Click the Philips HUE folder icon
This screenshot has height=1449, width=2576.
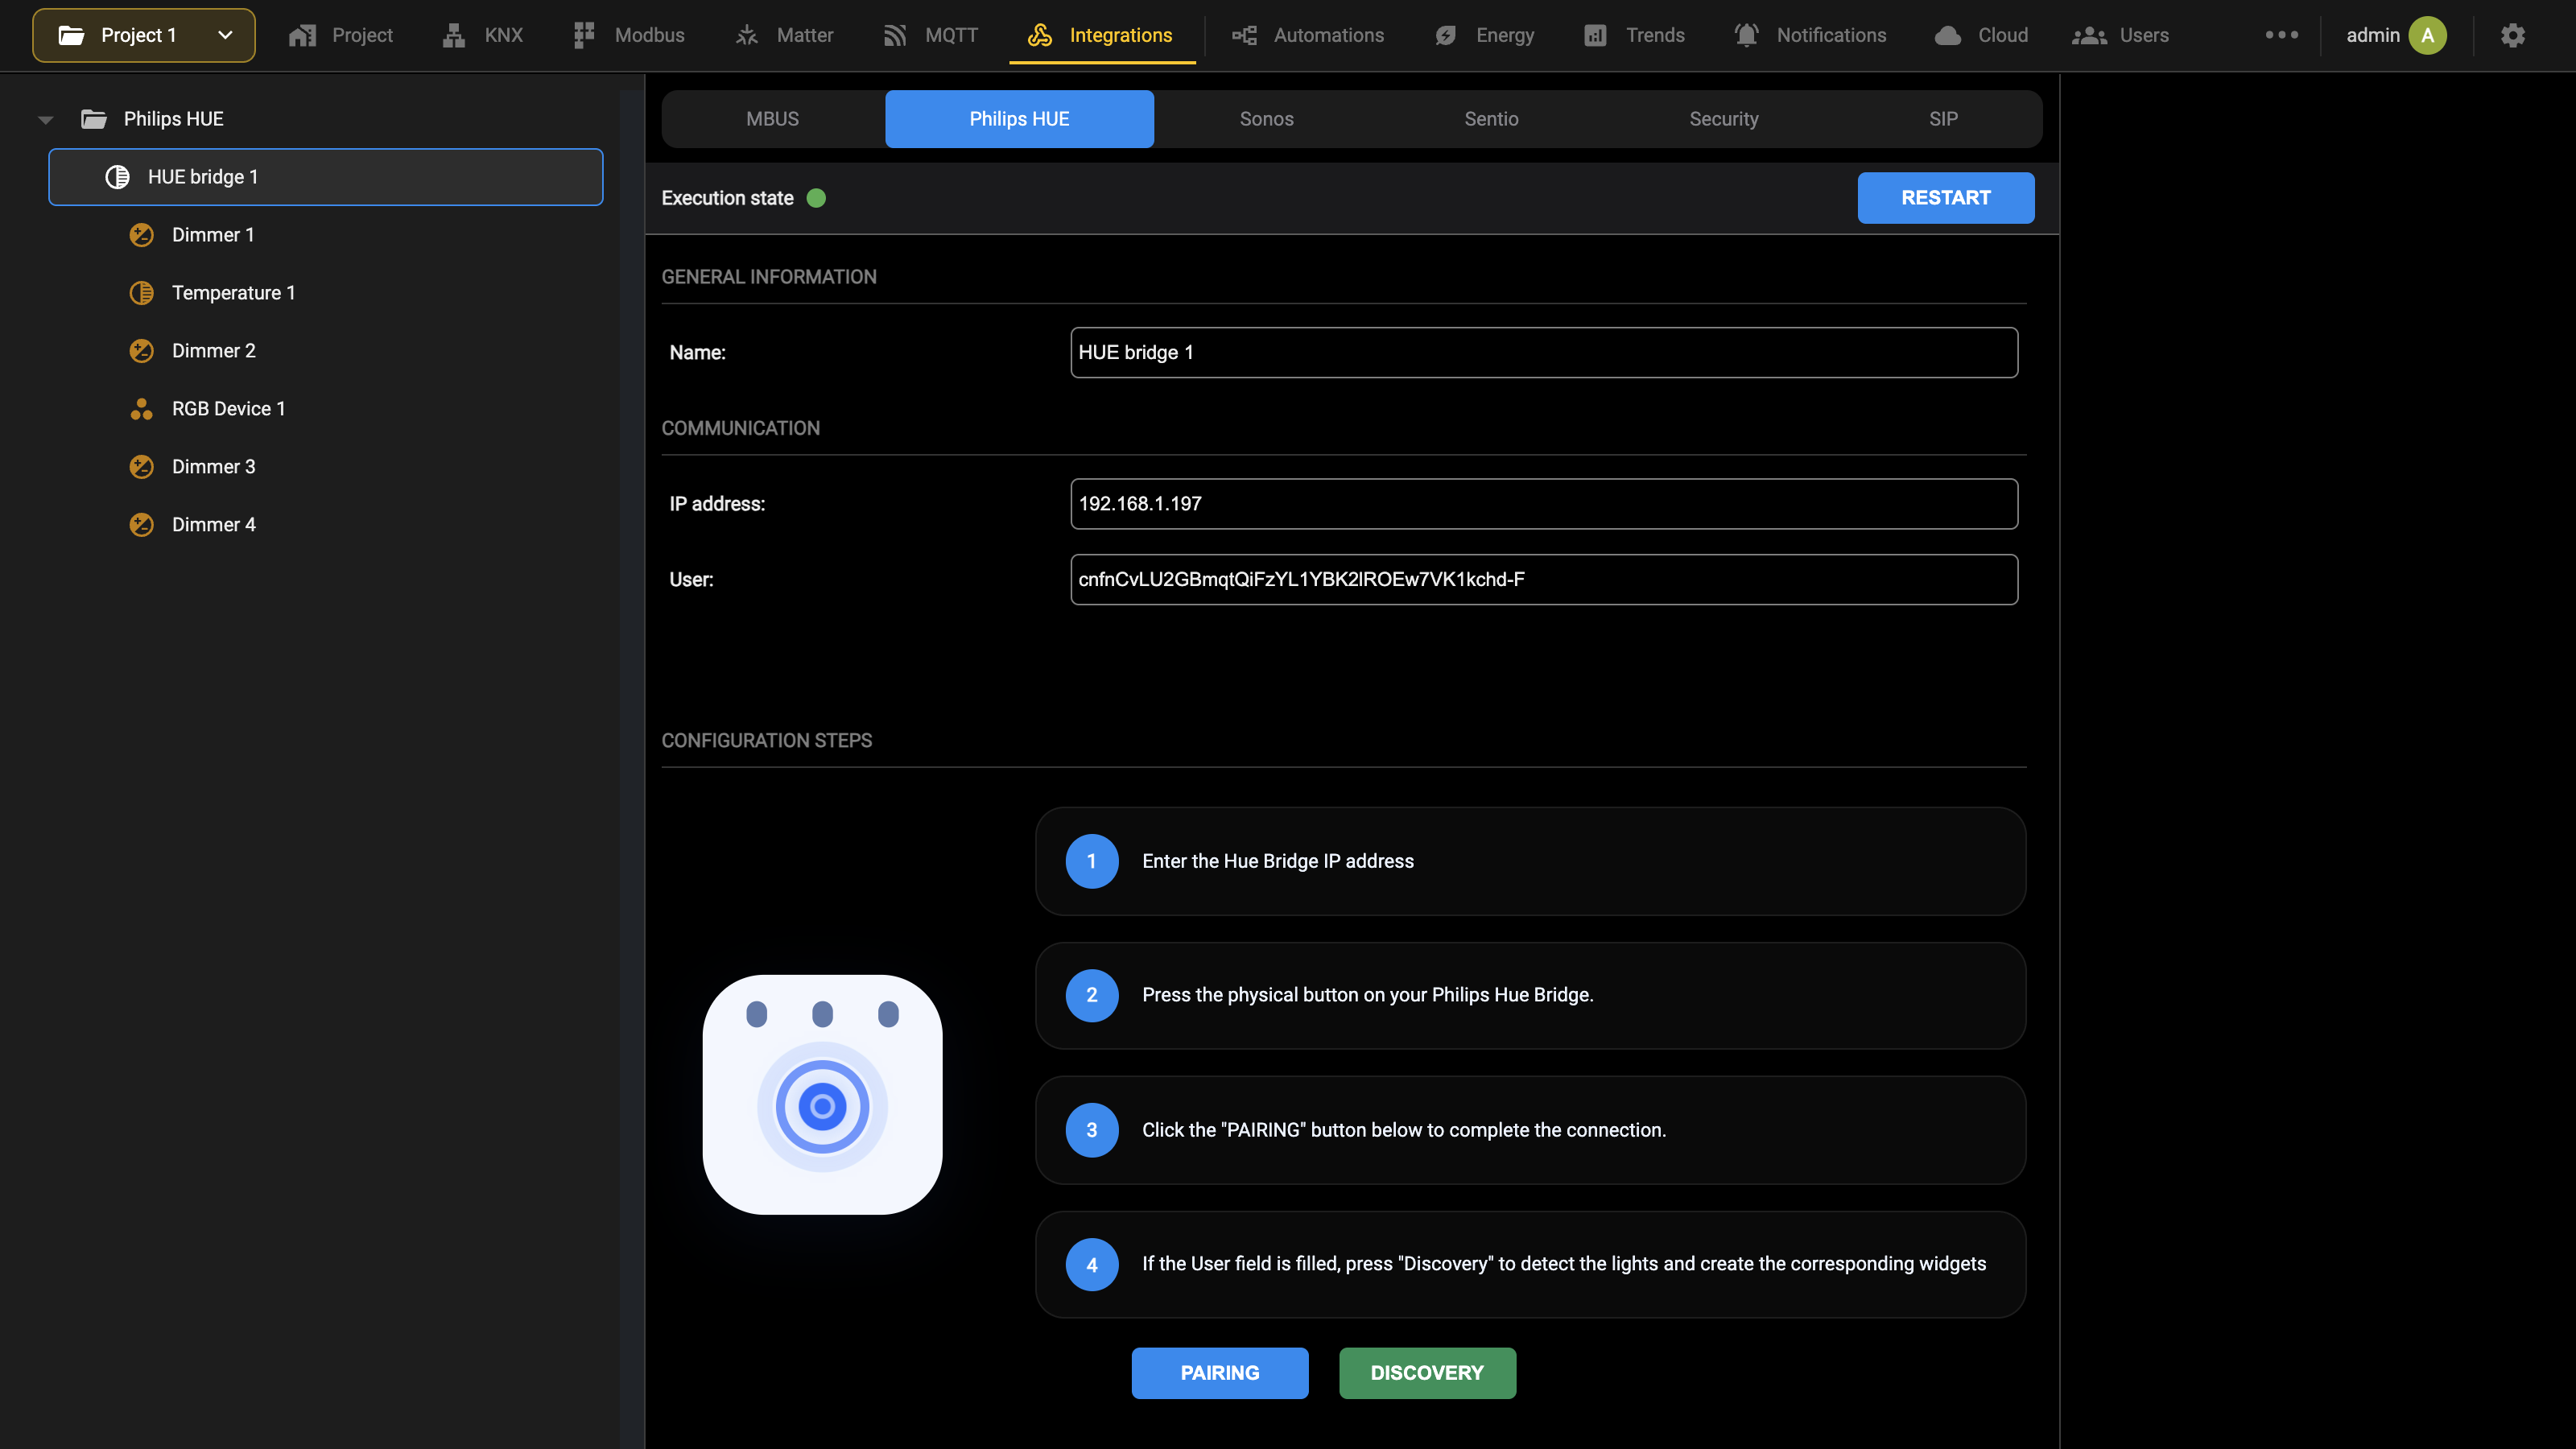94,119
